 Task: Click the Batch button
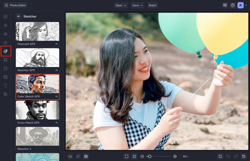click(x=153, y=5)
